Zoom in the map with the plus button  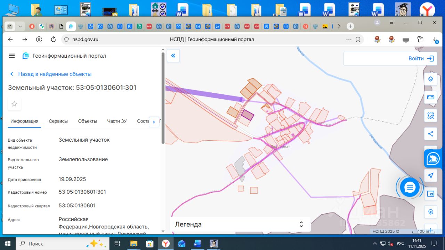[431, 229]
